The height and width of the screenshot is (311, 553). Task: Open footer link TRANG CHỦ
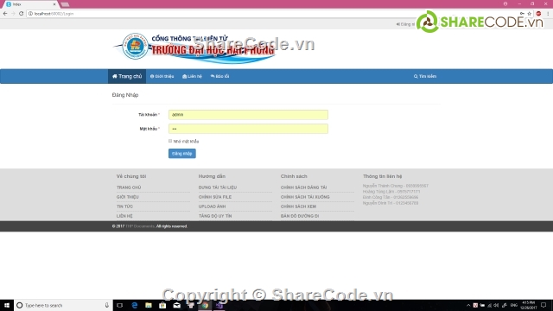129,187
